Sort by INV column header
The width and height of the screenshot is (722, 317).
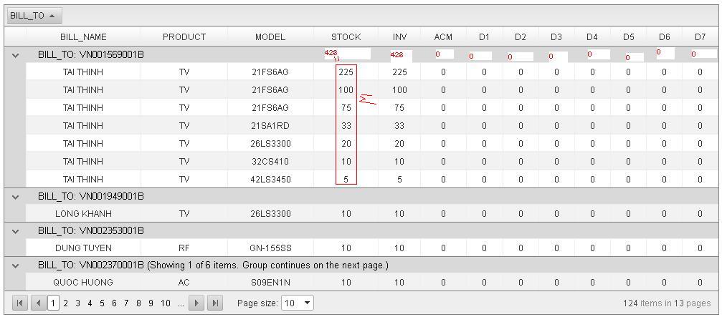(399, 36)
